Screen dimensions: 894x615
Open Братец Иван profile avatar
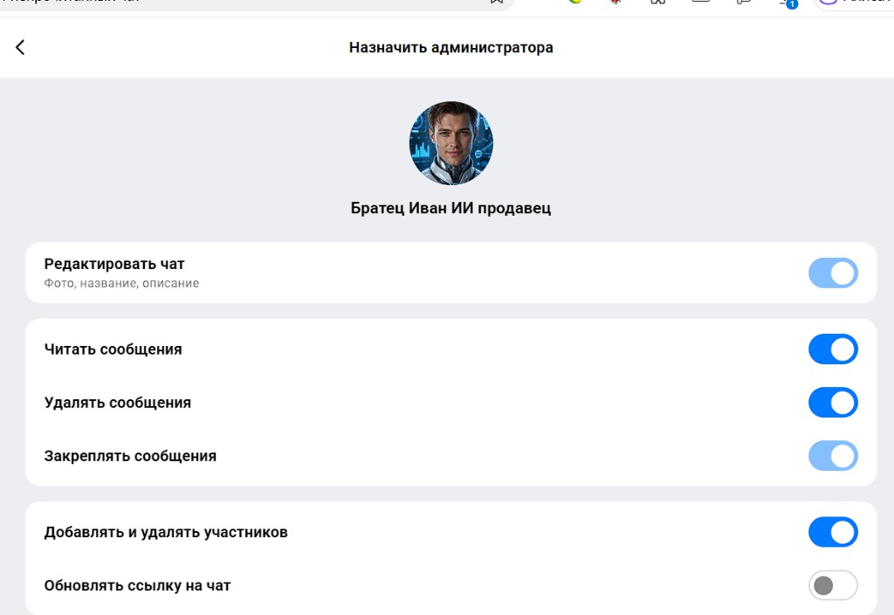(451, 143)
